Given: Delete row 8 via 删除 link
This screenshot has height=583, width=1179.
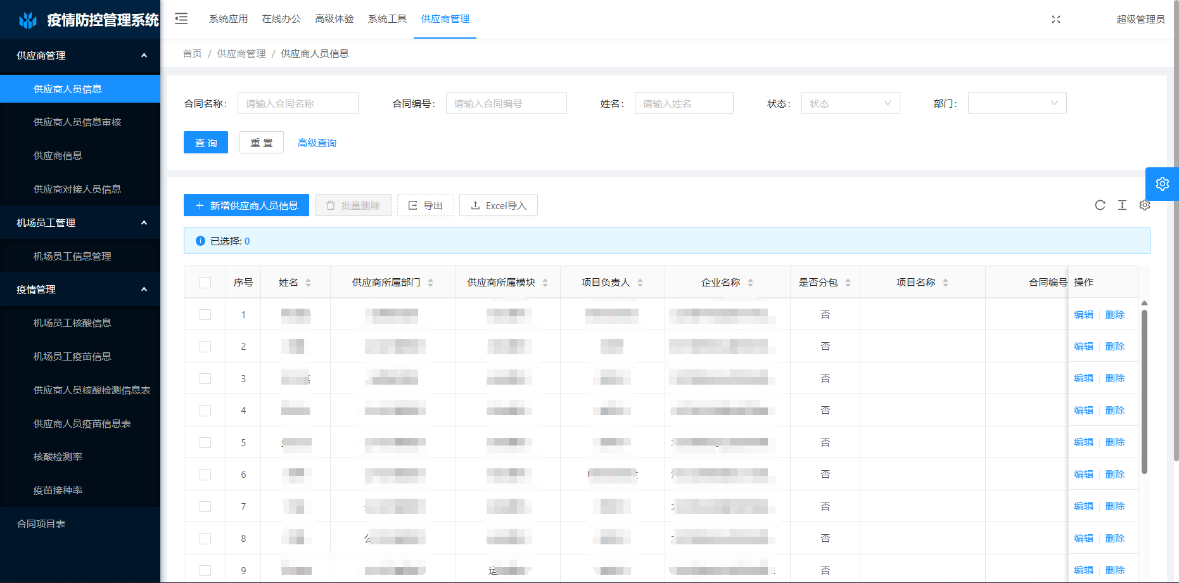Looking at the screenshot, I should tap(1115, 539).
